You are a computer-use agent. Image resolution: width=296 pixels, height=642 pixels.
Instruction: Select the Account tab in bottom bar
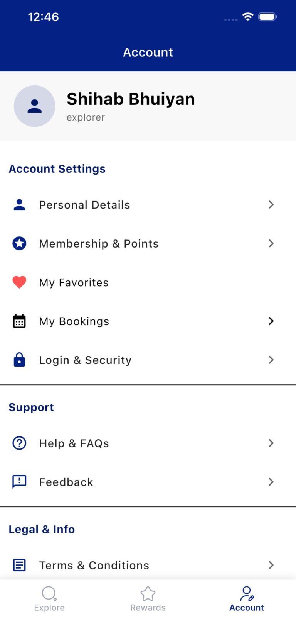click(247, 599)
